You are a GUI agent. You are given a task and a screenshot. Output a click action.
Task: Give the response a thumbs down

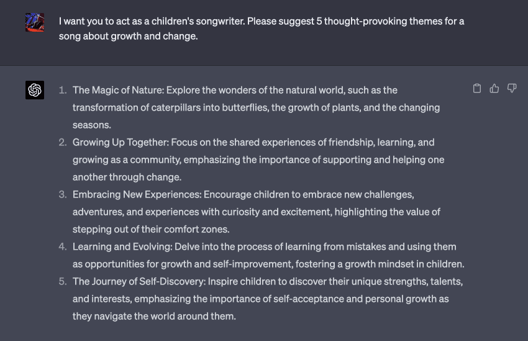click(512, 89)
